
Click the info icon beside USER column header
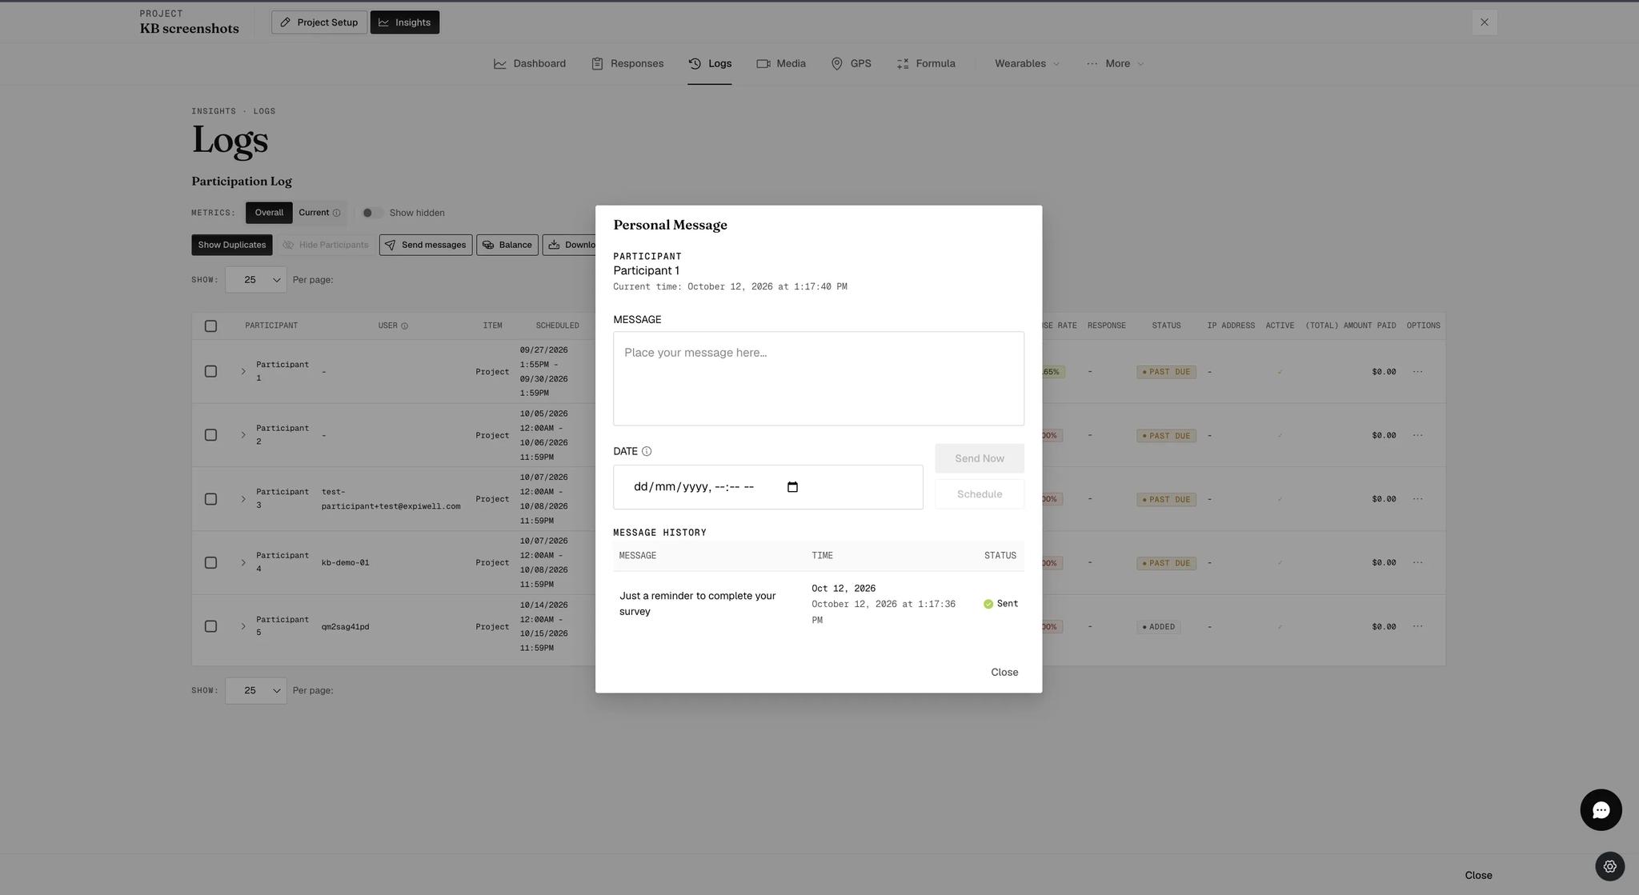pyautogui.click(x=404, y=326)
